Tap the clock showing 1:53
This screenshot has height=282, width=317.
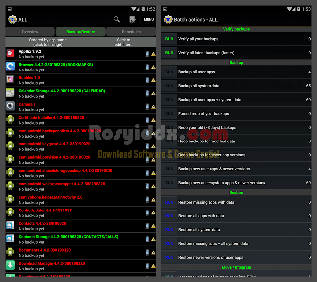click(306, 9)
